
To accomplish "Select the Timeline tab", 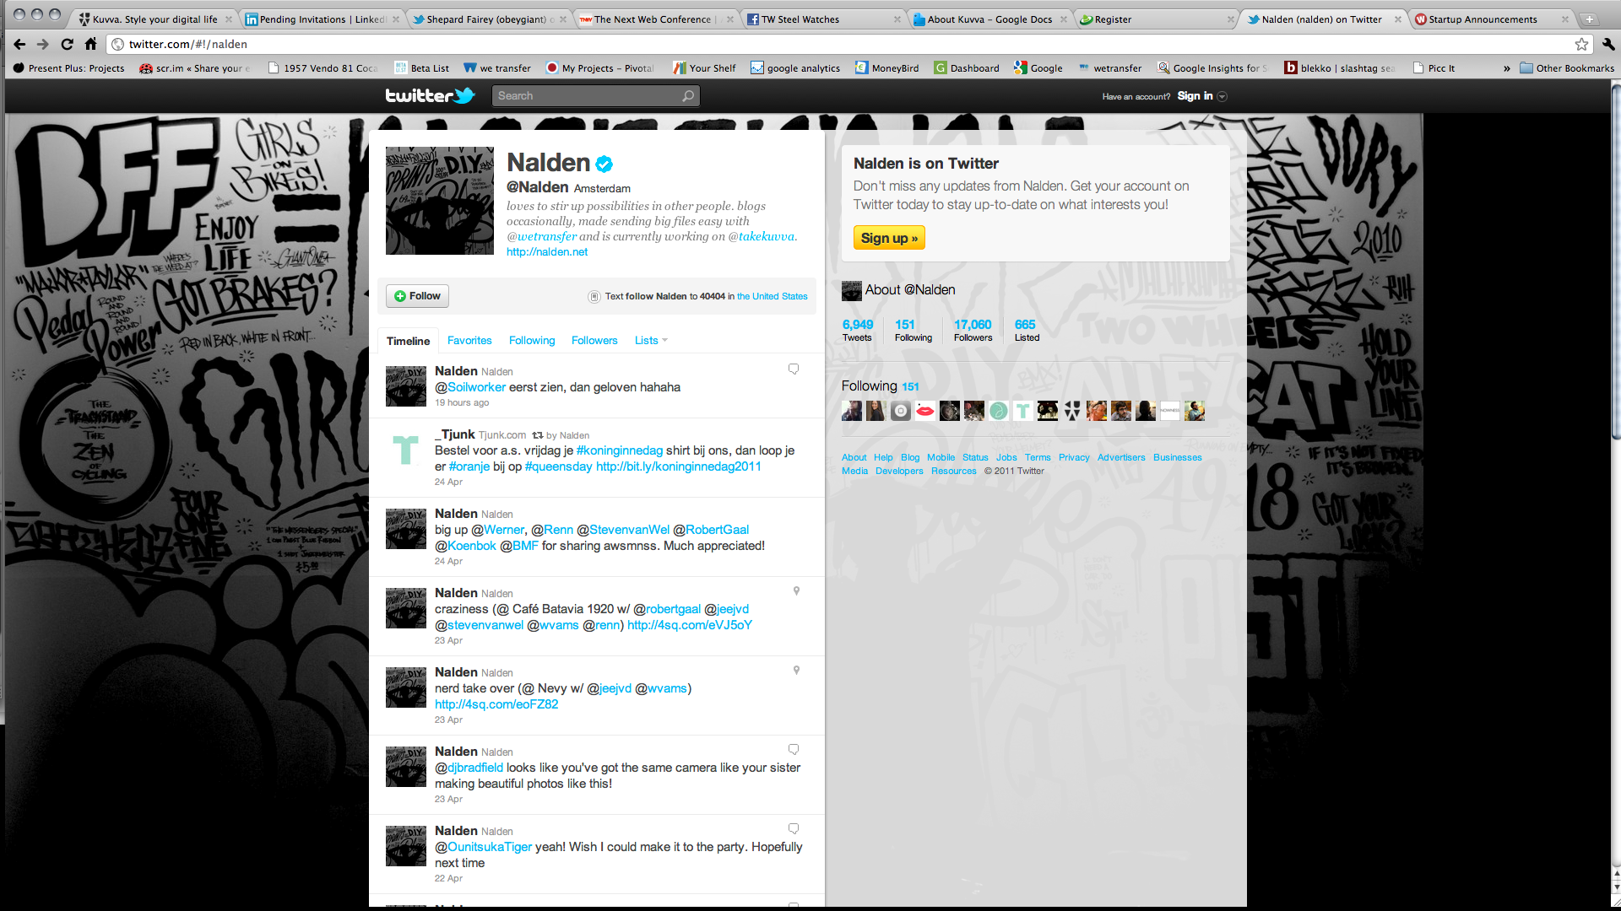I will (x=408, y=341).
